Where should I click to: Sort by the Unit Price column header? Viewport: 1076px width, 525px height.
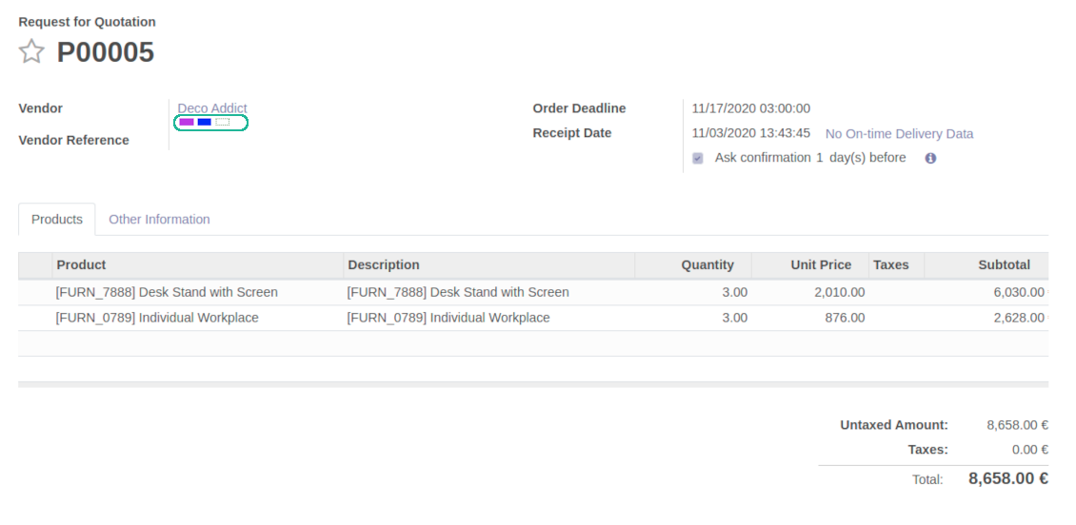point(810,265)
